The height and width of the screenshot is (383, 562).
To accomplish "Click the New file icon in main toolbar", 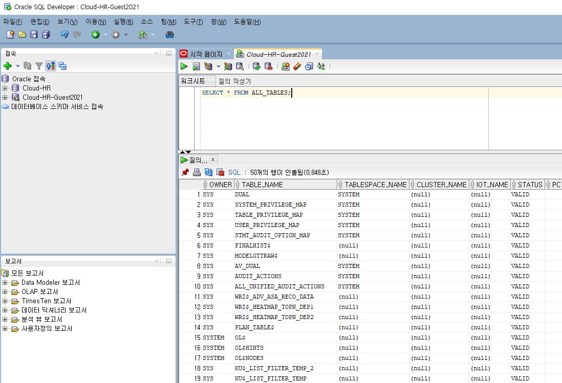I will [x=10, y=34].
